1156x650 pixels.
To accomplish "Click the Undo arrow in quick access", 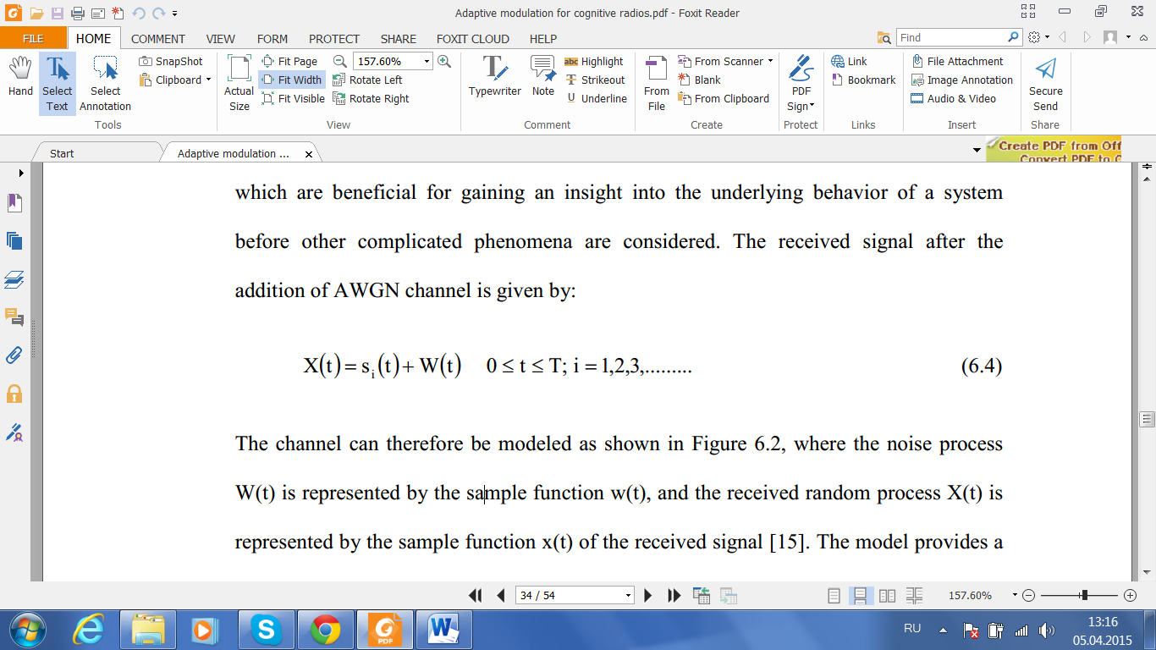I will 139,13.
